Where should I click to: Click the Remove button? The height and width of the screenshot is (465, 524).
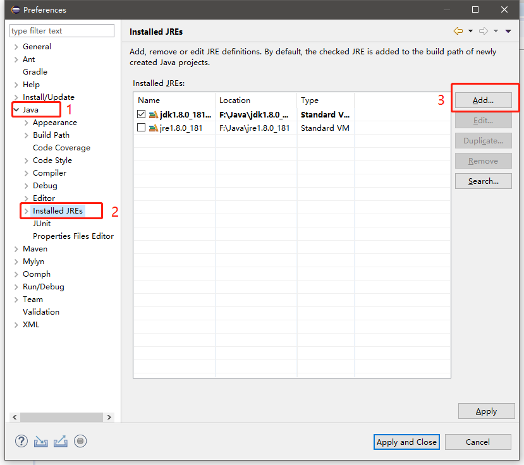[x=483, y=161]
